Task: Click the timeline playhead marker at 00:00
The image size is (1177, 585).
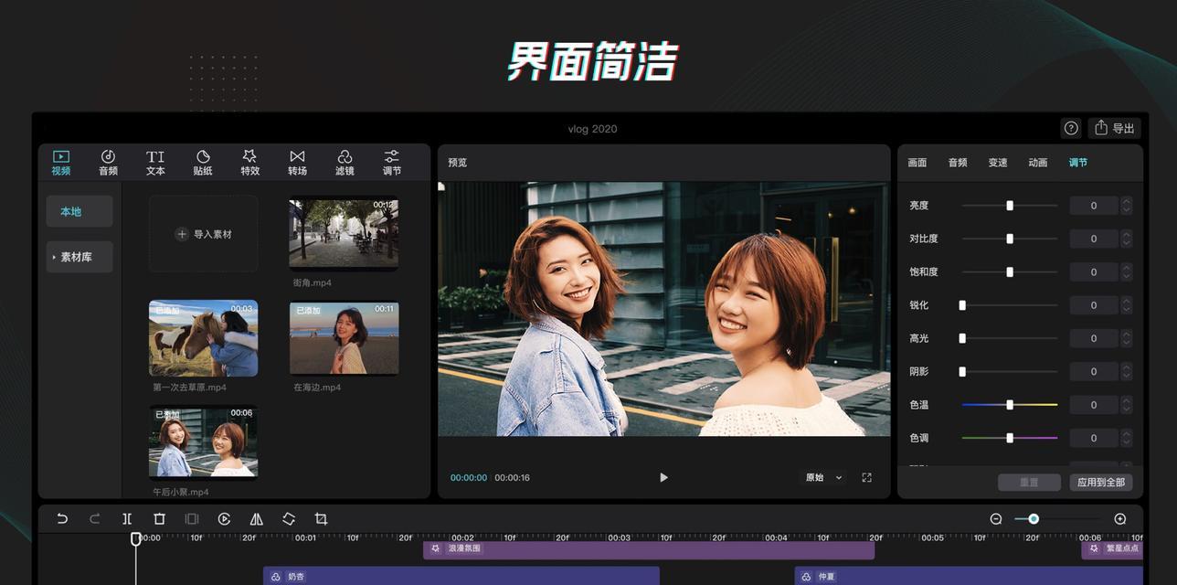Action: tap(136, 538)
